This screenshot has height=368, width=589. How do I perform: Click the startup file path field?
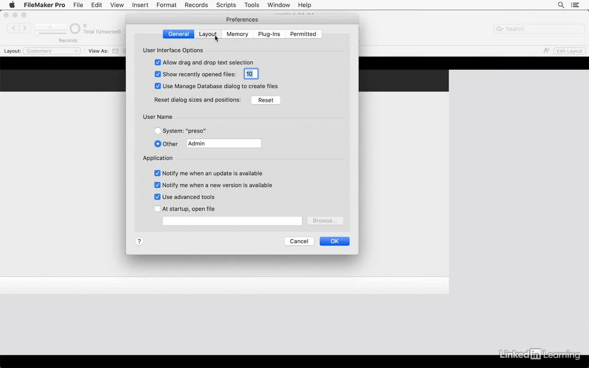point(232,221)
